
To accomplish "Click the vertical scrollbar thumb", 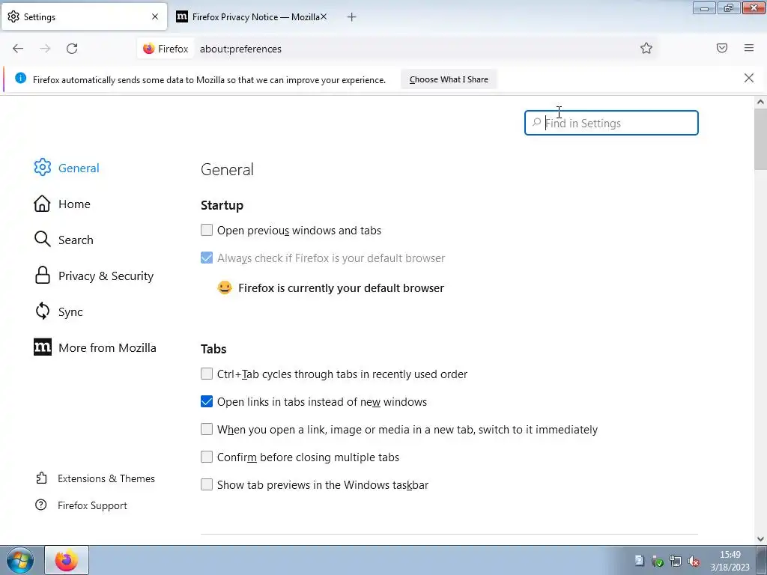I will click(x=760, y=139).
